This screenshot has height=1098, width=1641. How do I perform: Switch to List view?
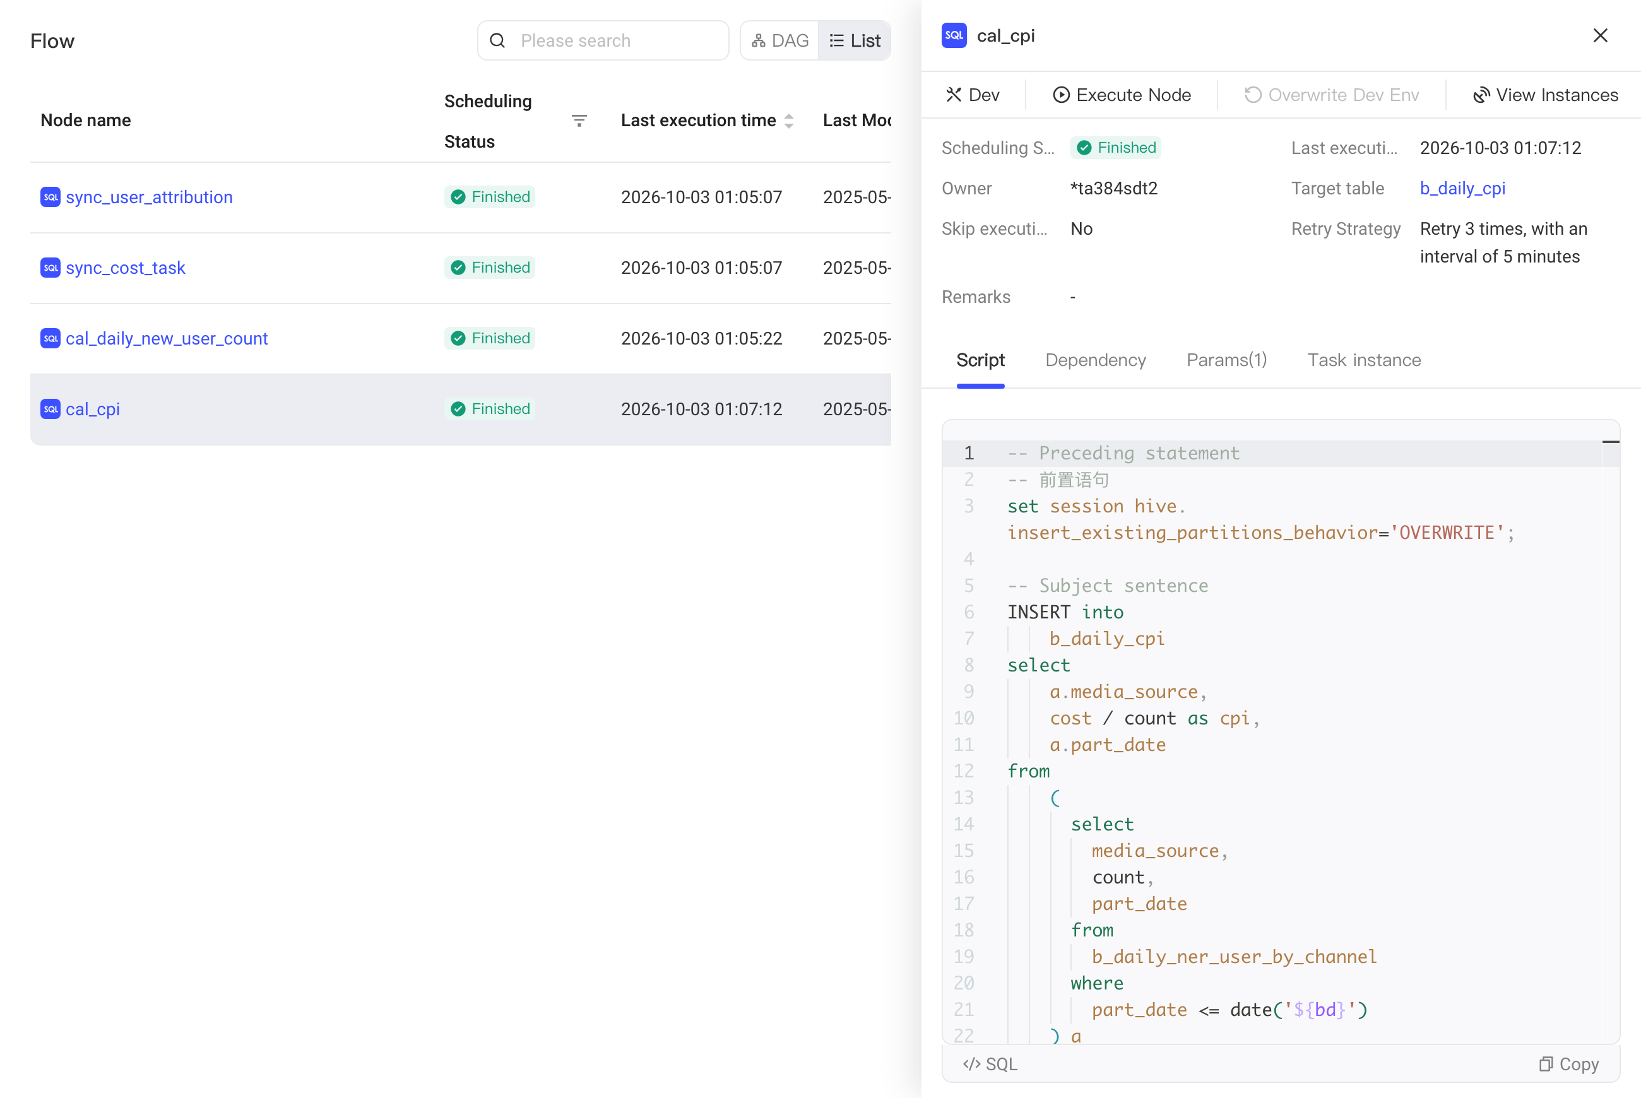point(855,40)
